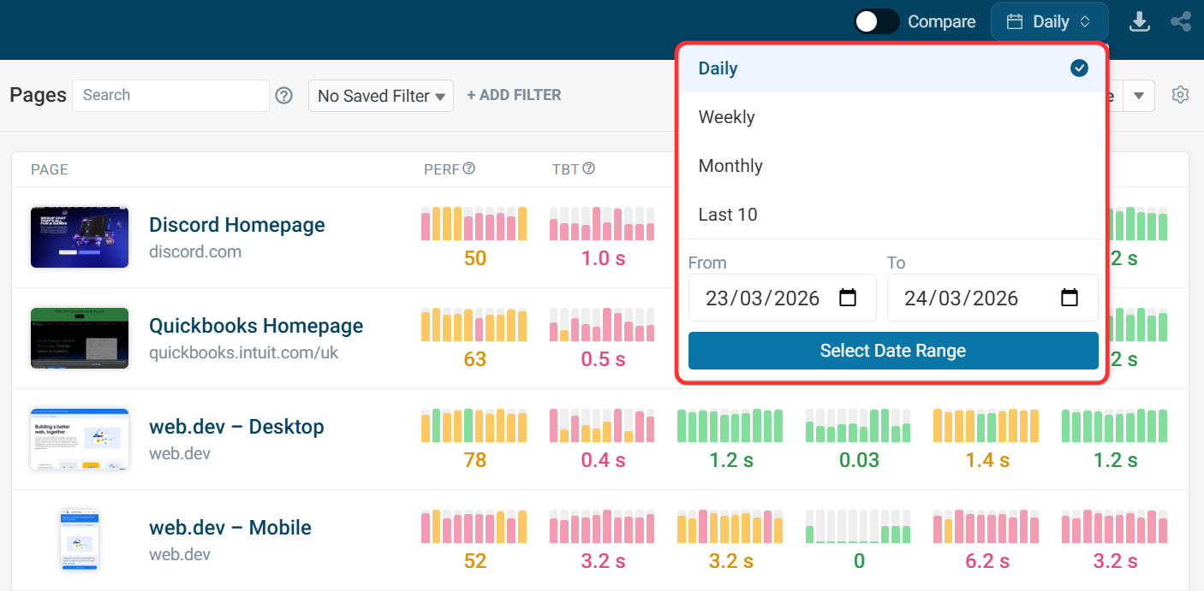Open the Discord Homepage thumbnail

tap(80, 237)
